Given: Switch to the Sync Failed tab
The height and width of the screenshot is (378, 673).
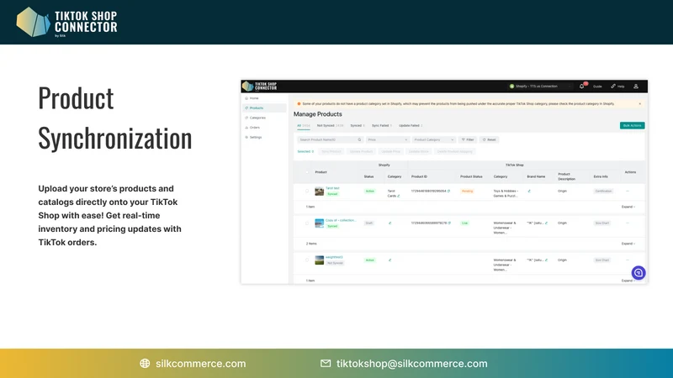Looking at the screenshot, I should (x=382, y=125).
